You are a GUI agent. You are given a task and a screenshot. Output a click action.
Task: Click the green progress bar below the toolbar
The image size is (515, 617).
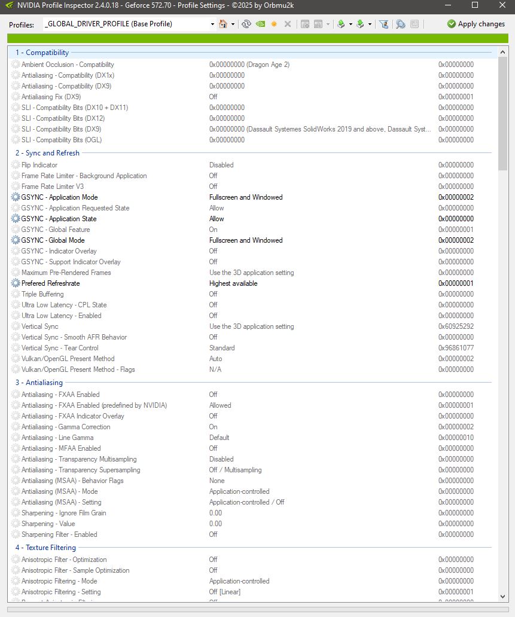(x=257, y=38)
